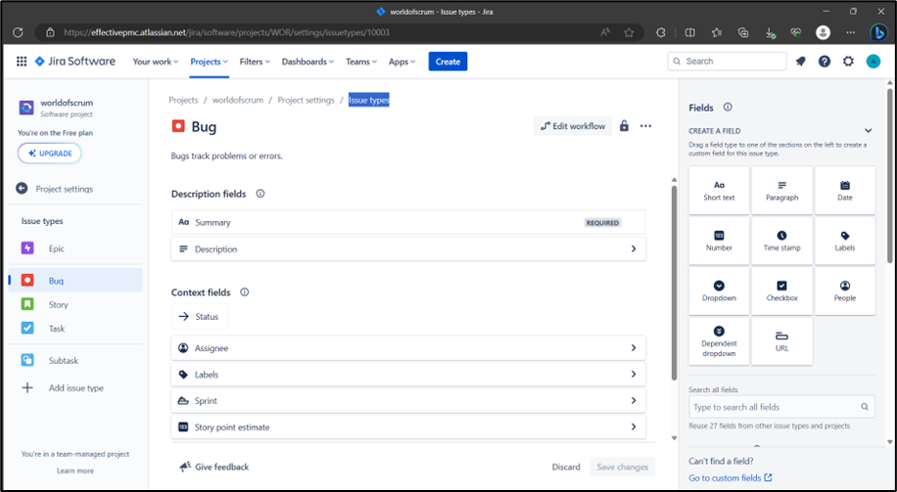897x492 pixels.
Task: Open the Bing Copilot sidebar icon
Action: click(x=878, y=32)
